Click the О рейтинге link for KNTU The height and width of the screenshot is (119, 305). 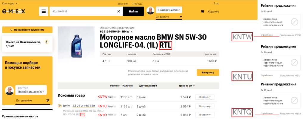tap(267, 75)
